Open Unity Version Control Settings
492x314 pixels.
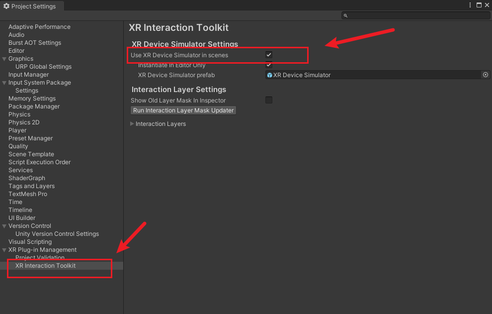[57, 234]
